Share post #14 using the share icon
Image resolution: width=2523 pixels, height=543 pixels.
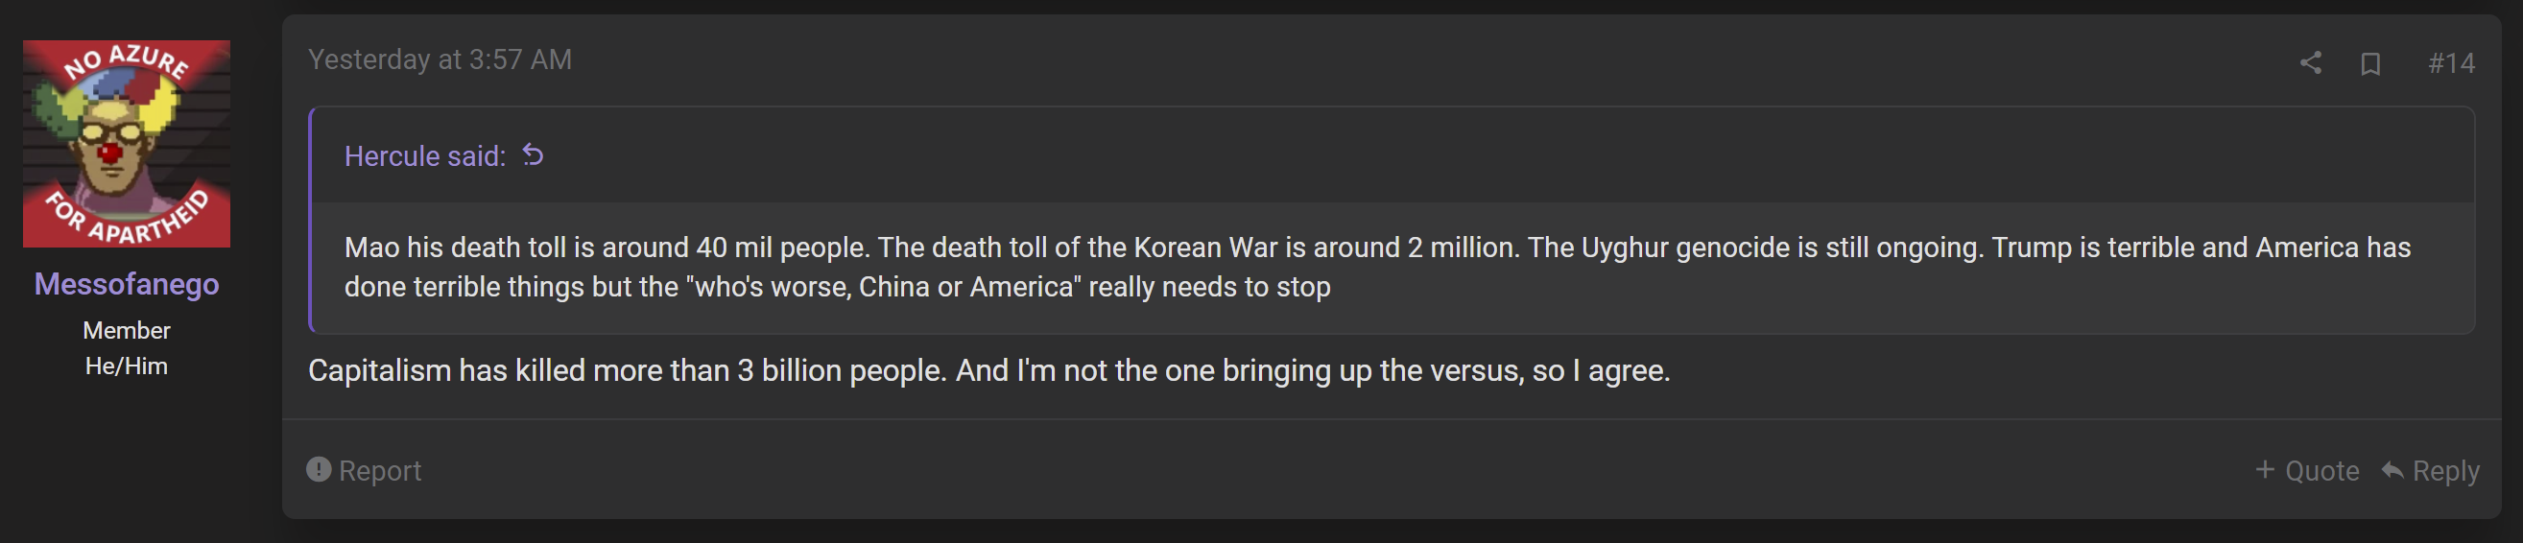(x=2311, y=63)
